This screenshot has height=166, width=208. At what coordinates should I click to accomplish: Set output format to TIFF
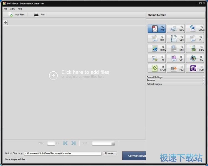[157, 58]
